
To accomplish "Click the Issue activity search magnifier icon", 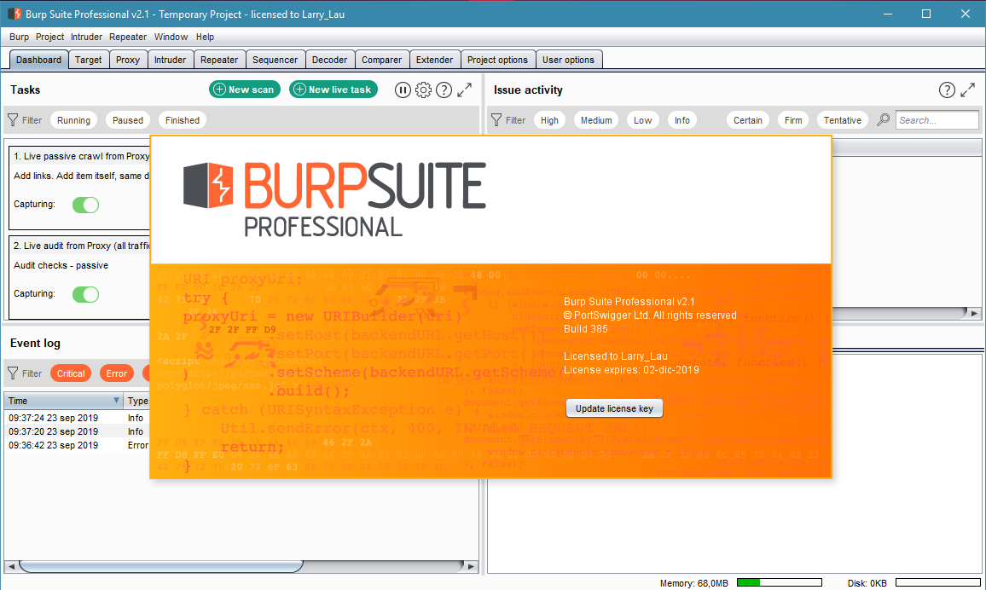I will pyautogui.click(x=883, y=120).
